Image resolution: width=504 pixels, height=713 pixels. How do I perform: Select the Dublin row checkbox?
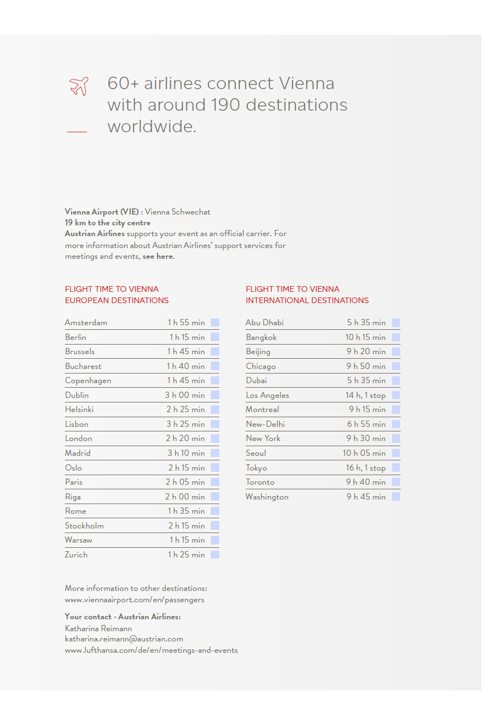coord(215,395)
